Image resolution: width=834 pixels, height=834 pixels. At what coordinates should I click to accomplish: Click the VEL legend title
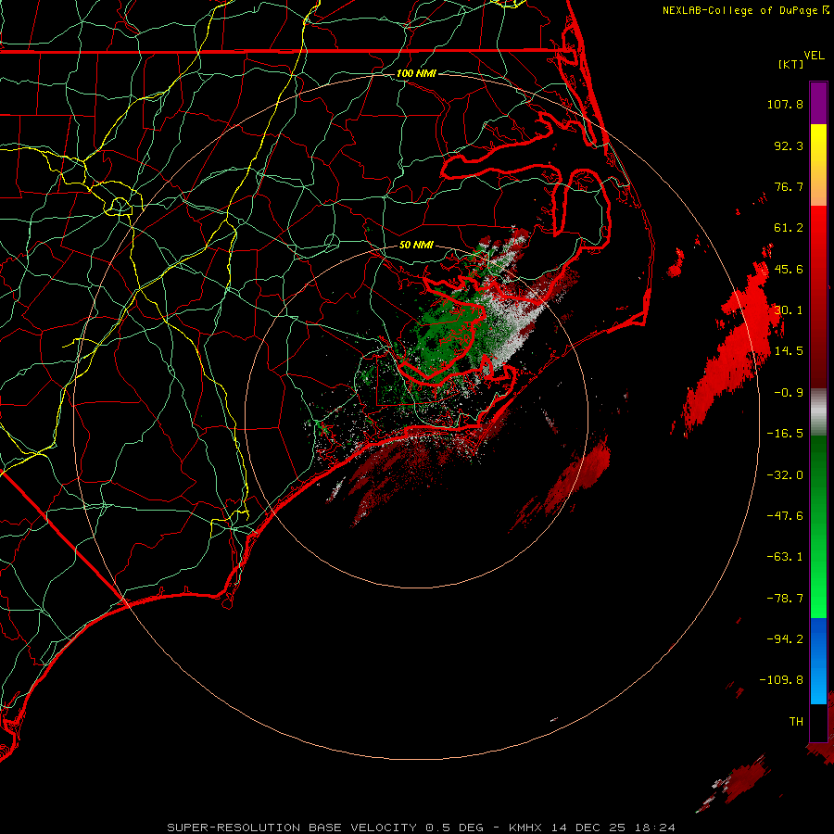coord(815,56)
